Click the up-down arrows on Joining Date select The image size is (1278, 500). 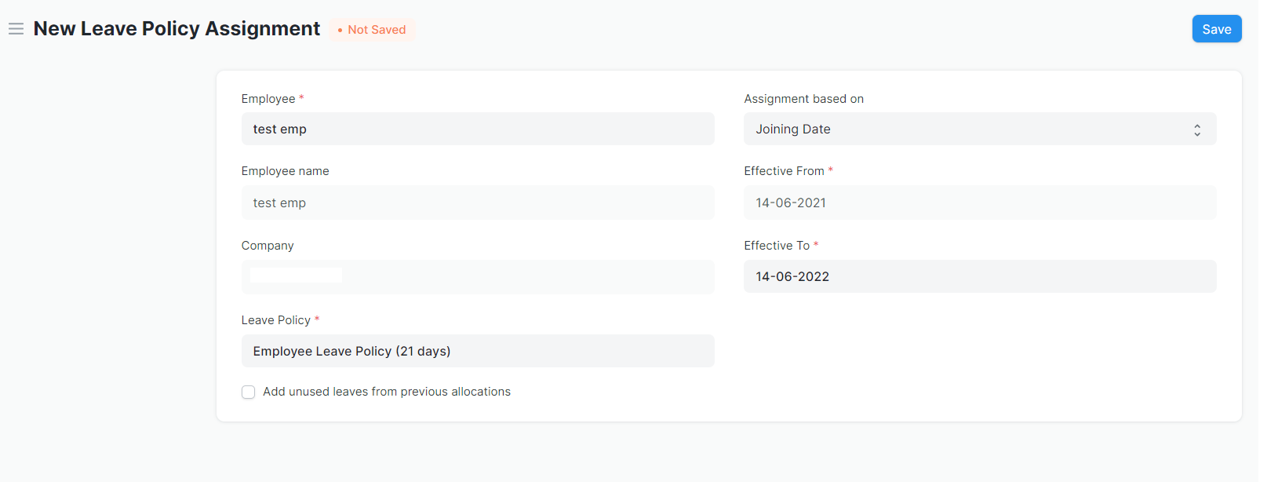coord(1197,130)
